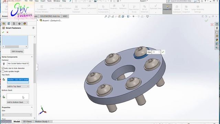Switch to SOLIDWORKS Add-Ins tab
The height and width of the screenshot is (124, 220).
click(x=50, y=16)
